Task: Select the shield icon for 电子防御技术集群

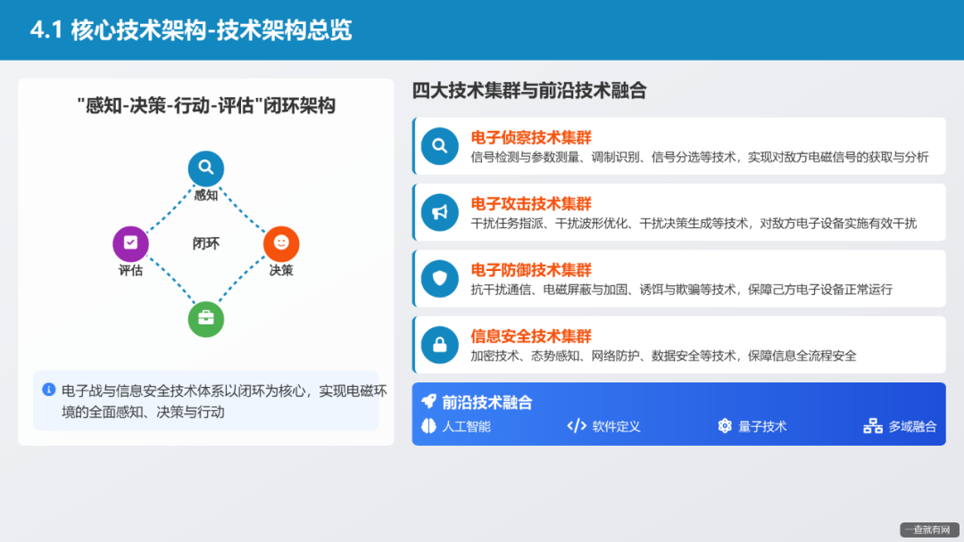Action: coord(439,278)
